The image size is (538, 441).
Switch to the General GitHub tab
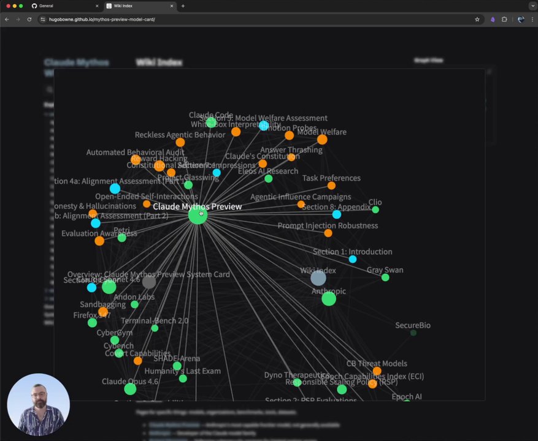coord(65,6)
